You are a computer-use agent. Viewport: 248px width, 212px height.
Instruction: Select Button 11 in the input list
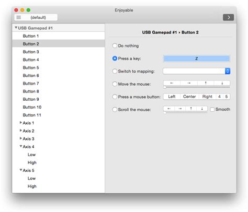[59, 115]
